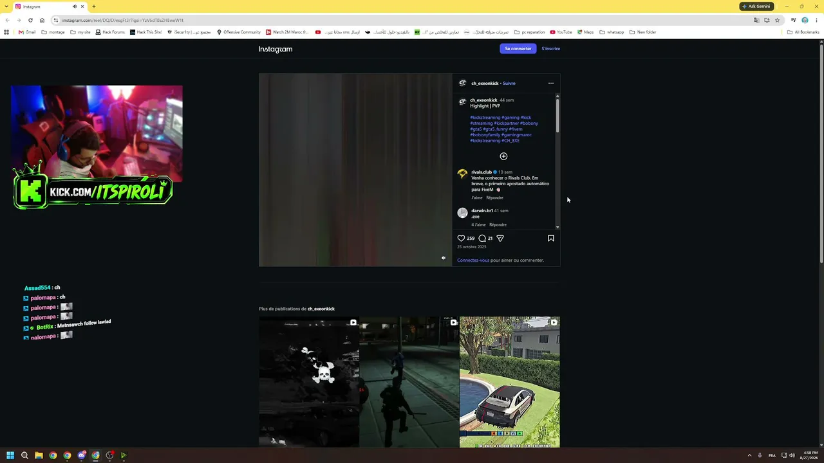Click the Connectez-vous link under the post

tap(473, 260)
